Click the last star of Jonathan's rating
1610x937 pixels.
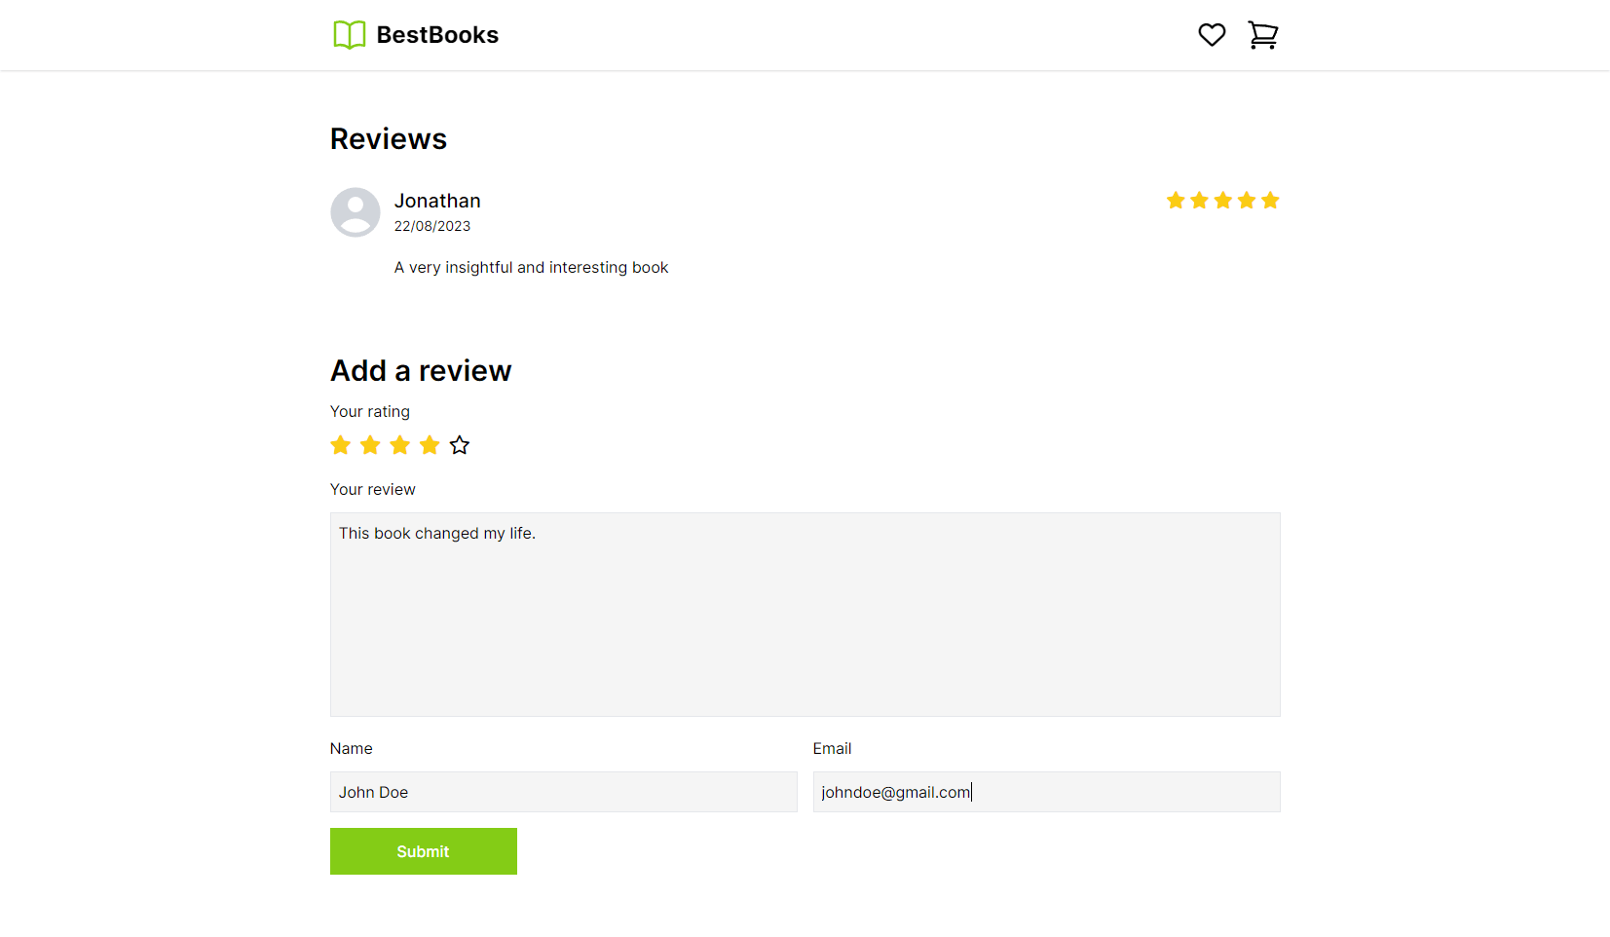[1270, 201]
